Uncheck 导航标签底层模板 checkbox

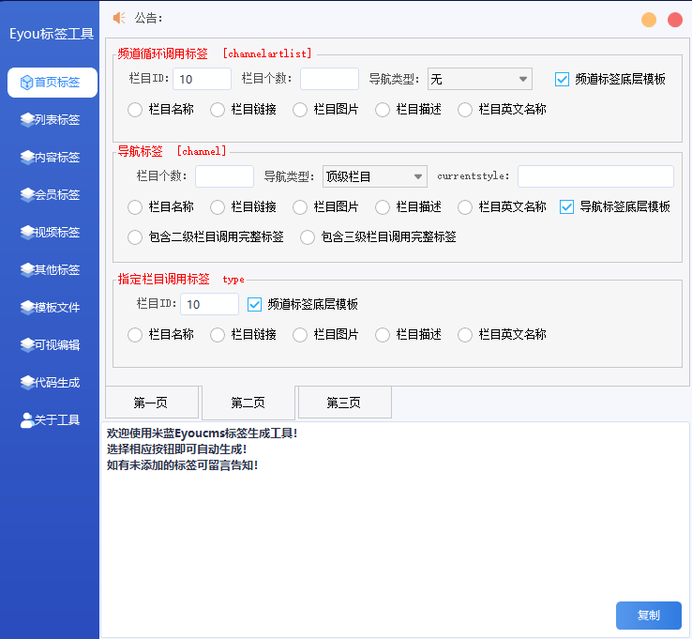point(566,207)
